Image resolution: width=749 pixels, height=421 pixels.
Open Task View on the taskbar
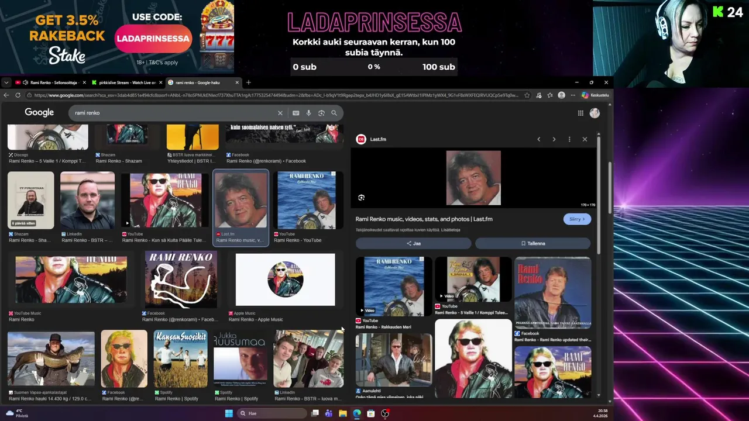(315, 413)
